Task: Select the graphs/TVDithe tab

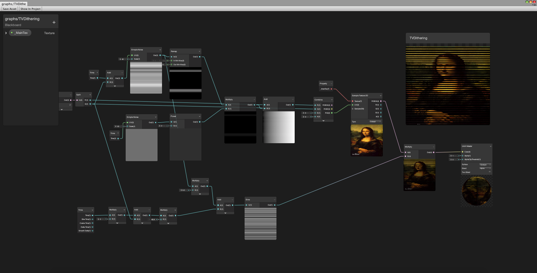Action: (13, 4)
